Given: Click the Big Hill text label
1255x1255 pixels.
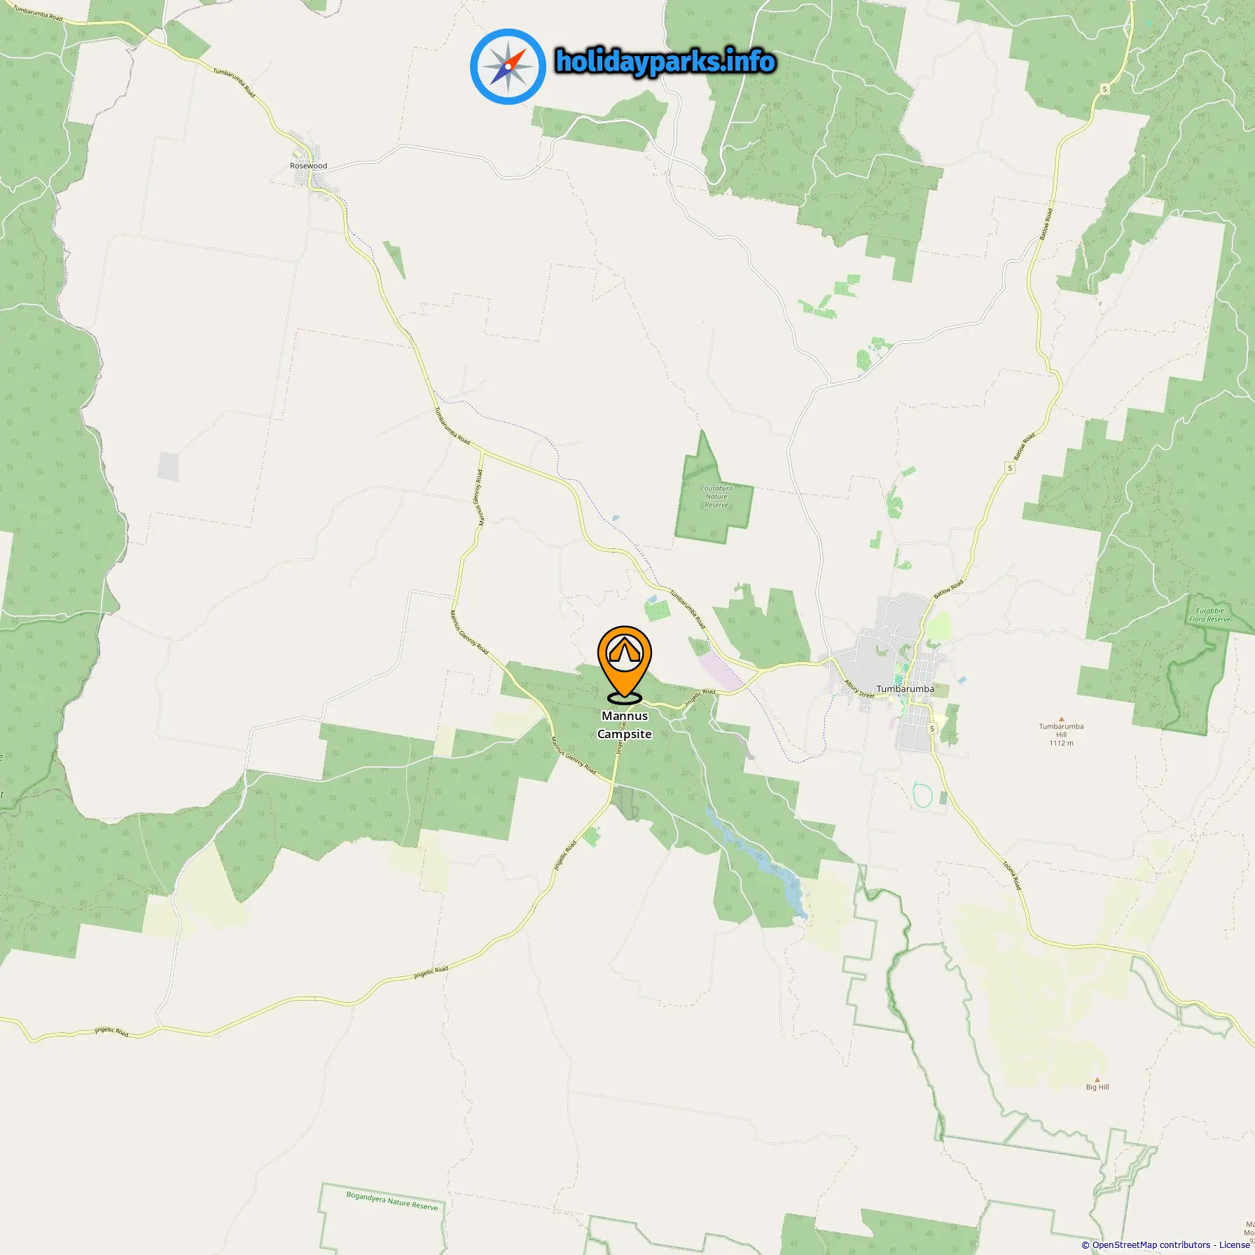Looking at the screenshot, I should (1097, 1088).
